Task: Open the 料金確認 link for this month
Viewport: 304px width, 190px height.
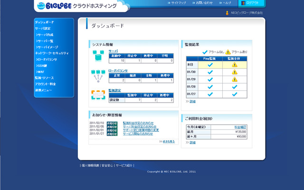Action: (240, 127)
